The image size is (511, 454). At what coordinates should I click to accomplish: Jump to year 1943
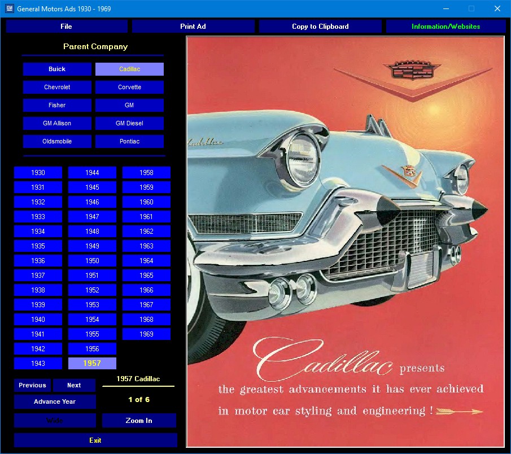[38, 364]
